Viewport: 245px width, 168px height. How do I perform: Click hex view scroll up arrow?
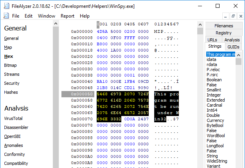[x=200, y=25]
